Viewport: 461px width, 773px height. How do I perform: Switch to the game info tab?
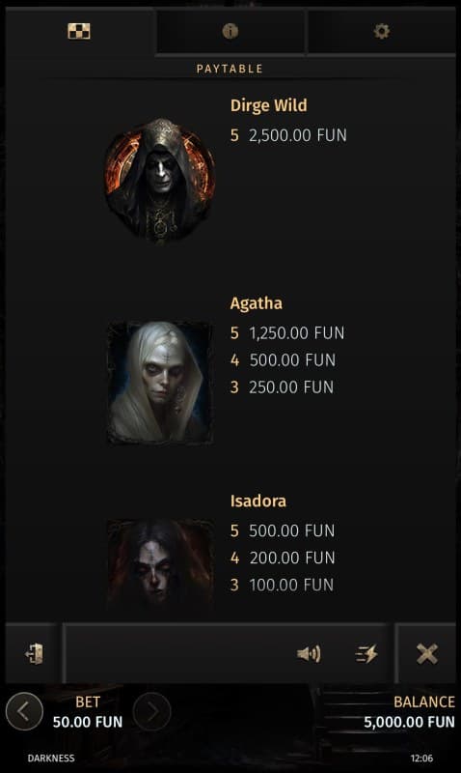(x=230, y=31)
